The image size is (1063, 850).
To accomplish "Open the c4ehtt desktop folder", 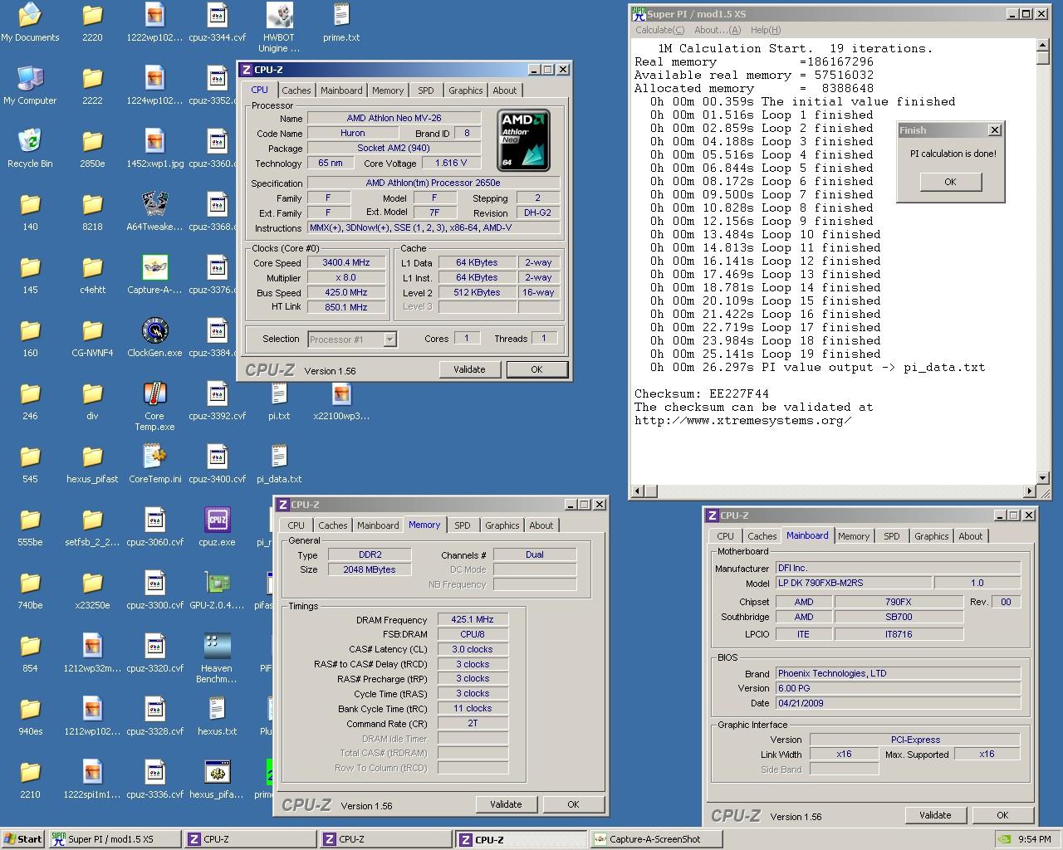I will (92, 274).
